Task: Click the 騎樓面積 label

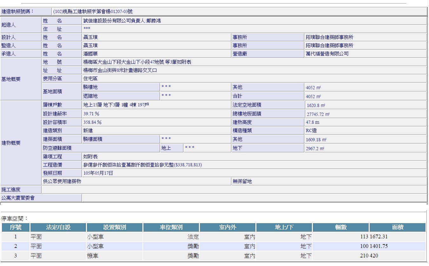Action: click(93, 139)
